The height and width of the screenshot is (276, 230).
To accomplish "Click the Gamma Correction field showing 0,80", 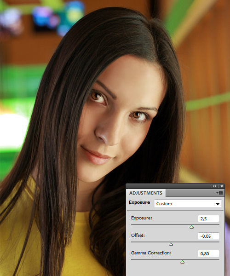I will [208, 253].
